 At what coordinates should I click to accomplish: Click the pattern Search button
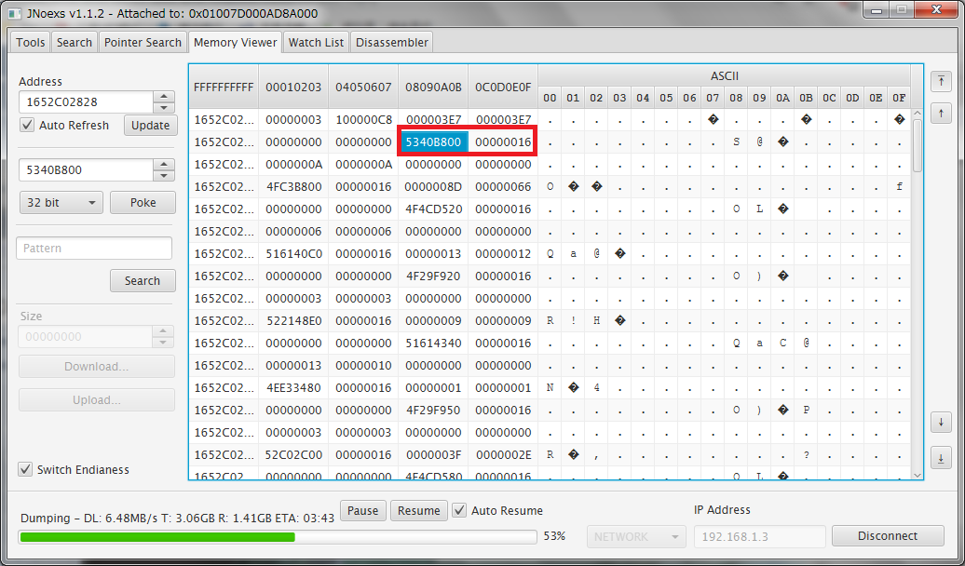coord(143,280)
